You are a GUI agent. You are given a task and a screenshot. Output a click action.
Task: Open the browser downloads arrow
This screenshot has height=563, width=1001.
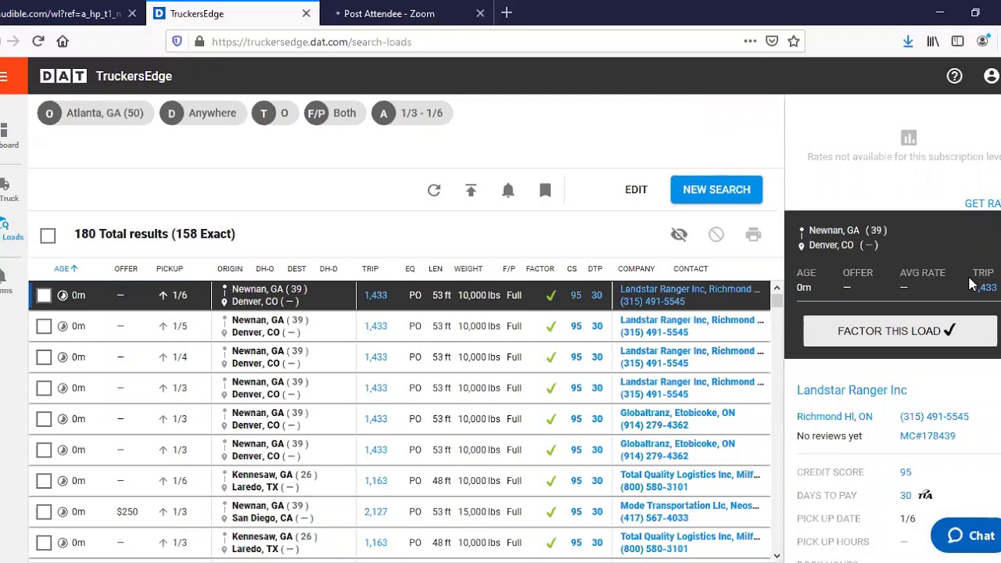(908, 41)
